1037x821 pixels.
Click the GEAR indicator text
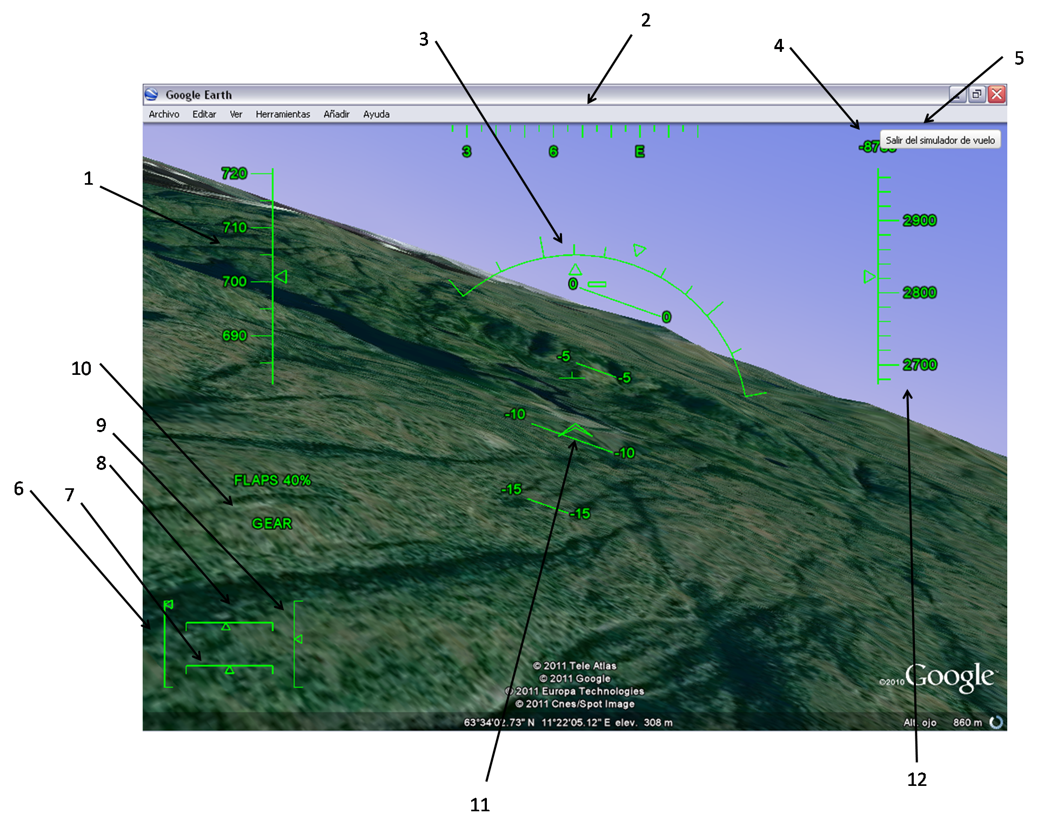pyautogui.click(x=272, y=523)
